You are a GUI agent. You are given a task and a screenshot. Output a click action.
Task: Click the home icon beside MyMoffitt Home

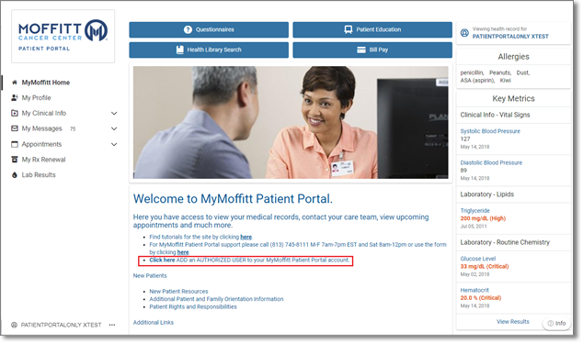click(x=15, y=83)
